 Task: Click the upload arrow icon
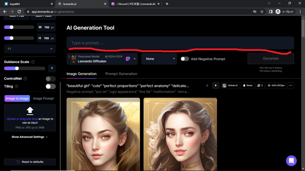[x=30, y=111]
